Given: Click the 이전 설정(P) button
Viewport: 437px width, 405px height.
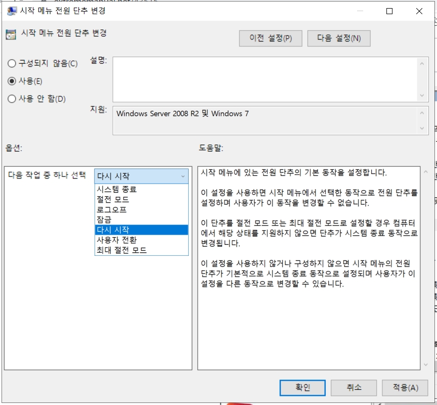Looking at the screenshot, I should pos(271,38).
